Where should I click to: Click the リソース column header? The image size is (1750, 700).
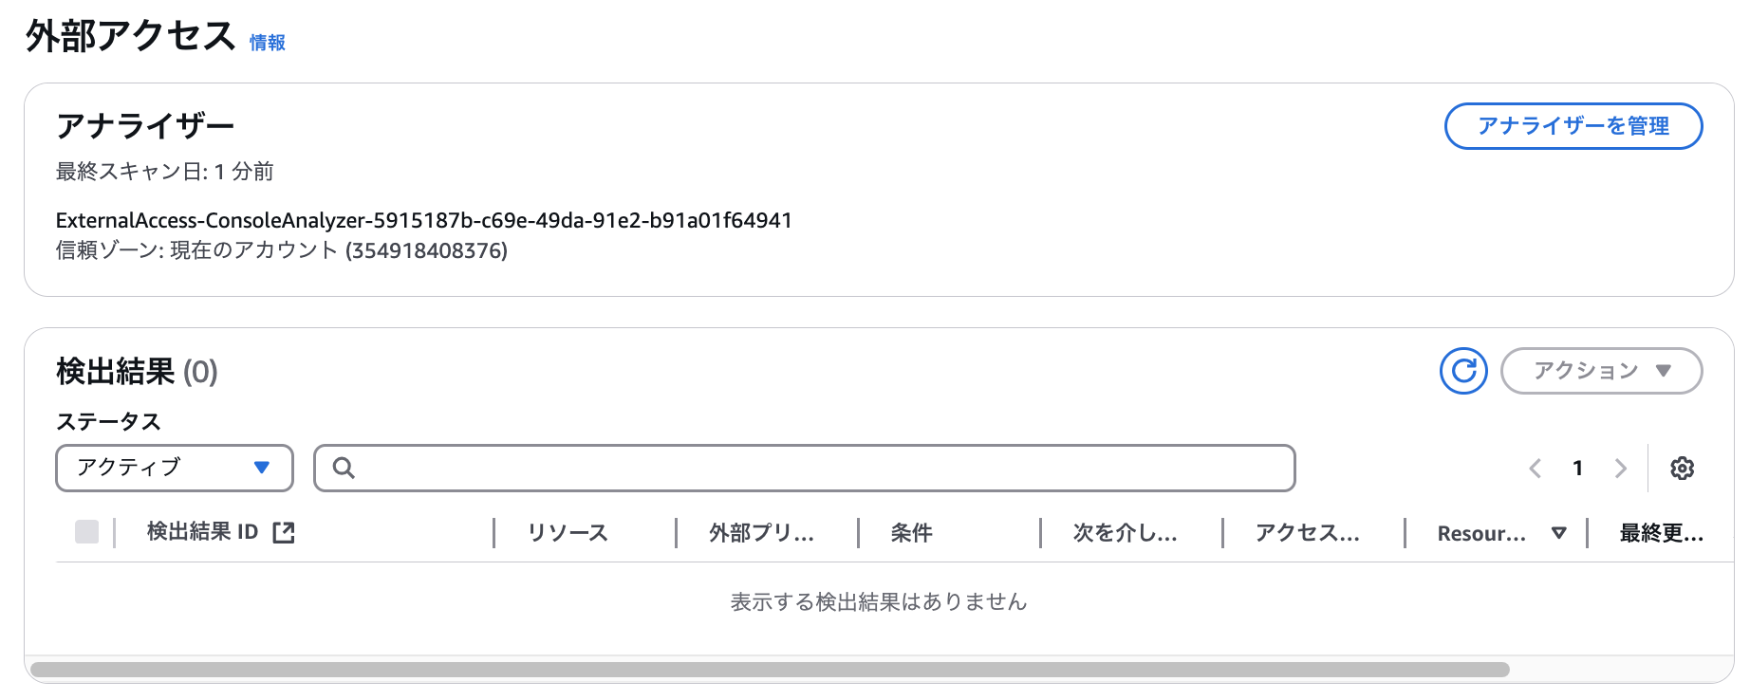tap(568, 533)
